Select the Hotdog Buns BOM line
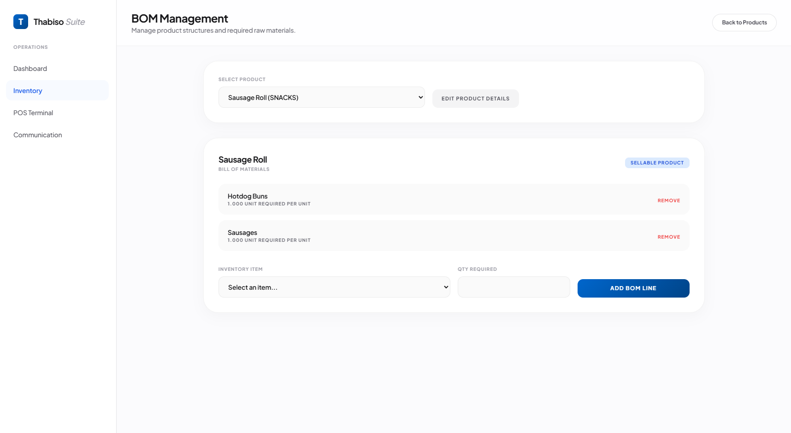The width and height of the screenshot is (791, 433). tap(415, 199)
